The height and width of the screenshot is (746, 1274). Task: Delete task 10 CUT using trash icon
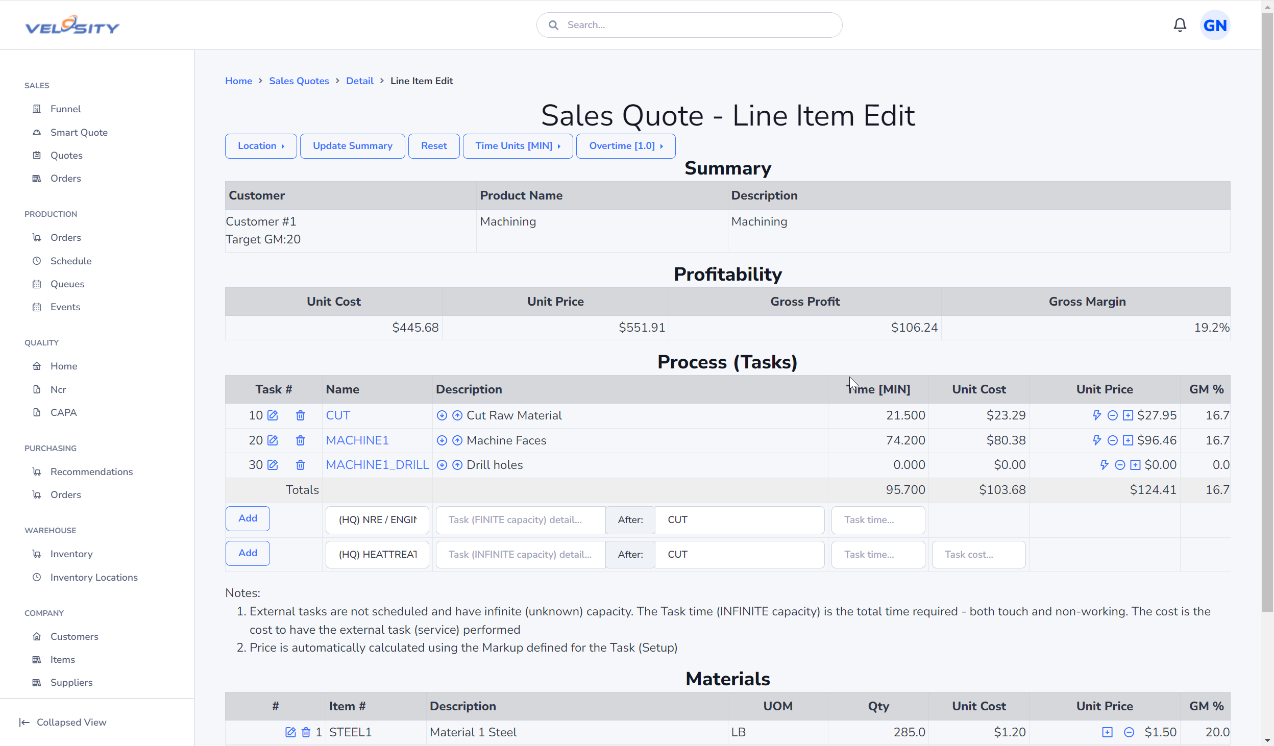[x=300, y=415]
